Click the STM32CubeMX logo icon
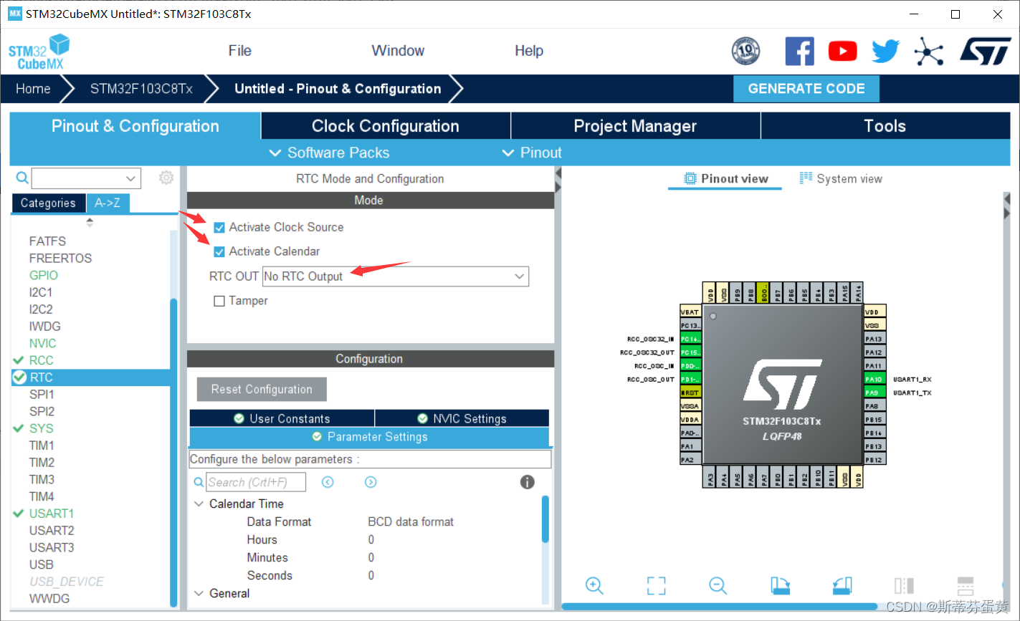 [x=39, y=52]
